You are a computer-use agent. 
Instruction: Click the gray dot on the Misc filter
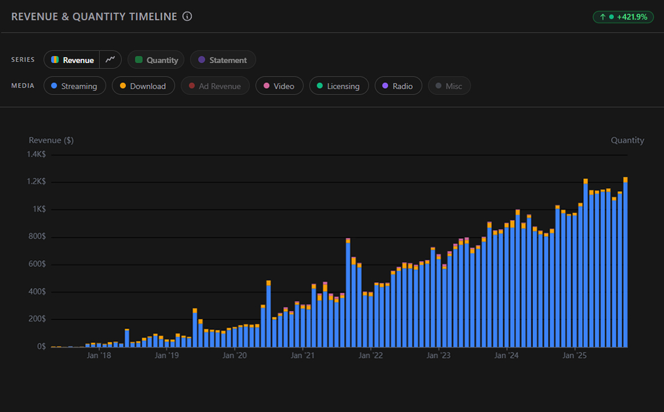tap(437, 86)
